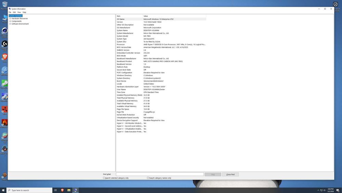Expand the Software Environment tree node

(x=10, y=24)
